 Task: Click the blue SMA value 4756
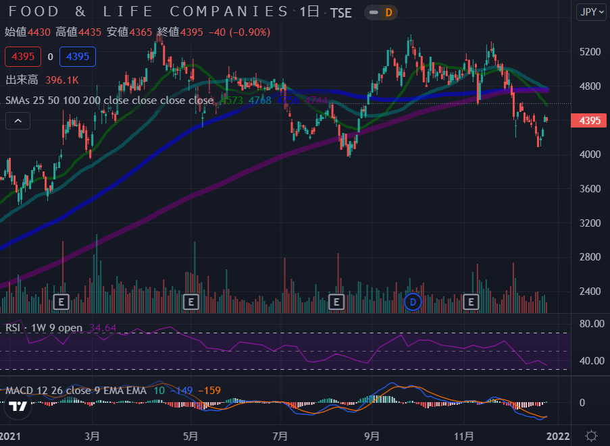(x=288, y=101)
